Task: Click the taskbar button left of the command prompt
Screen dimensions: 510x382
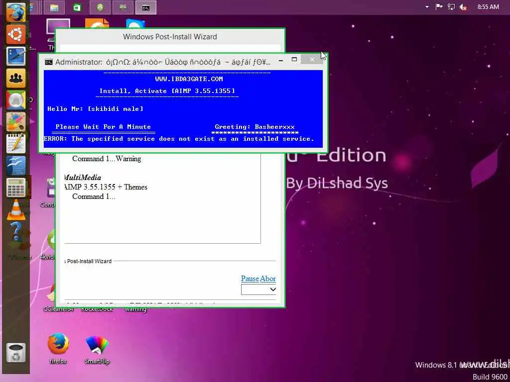Action: tap(123, 7)
